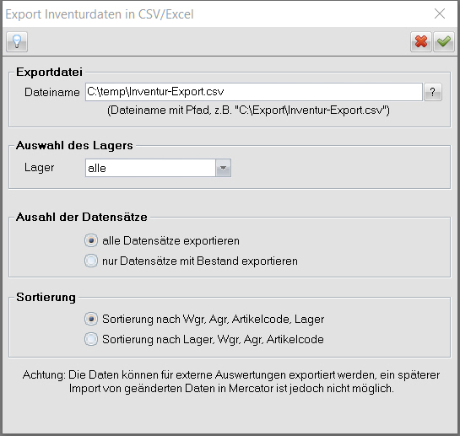
Task: Click the 'Export Inventurdaten in CSV/Excel' title bar
Action: tap(100, 14)
